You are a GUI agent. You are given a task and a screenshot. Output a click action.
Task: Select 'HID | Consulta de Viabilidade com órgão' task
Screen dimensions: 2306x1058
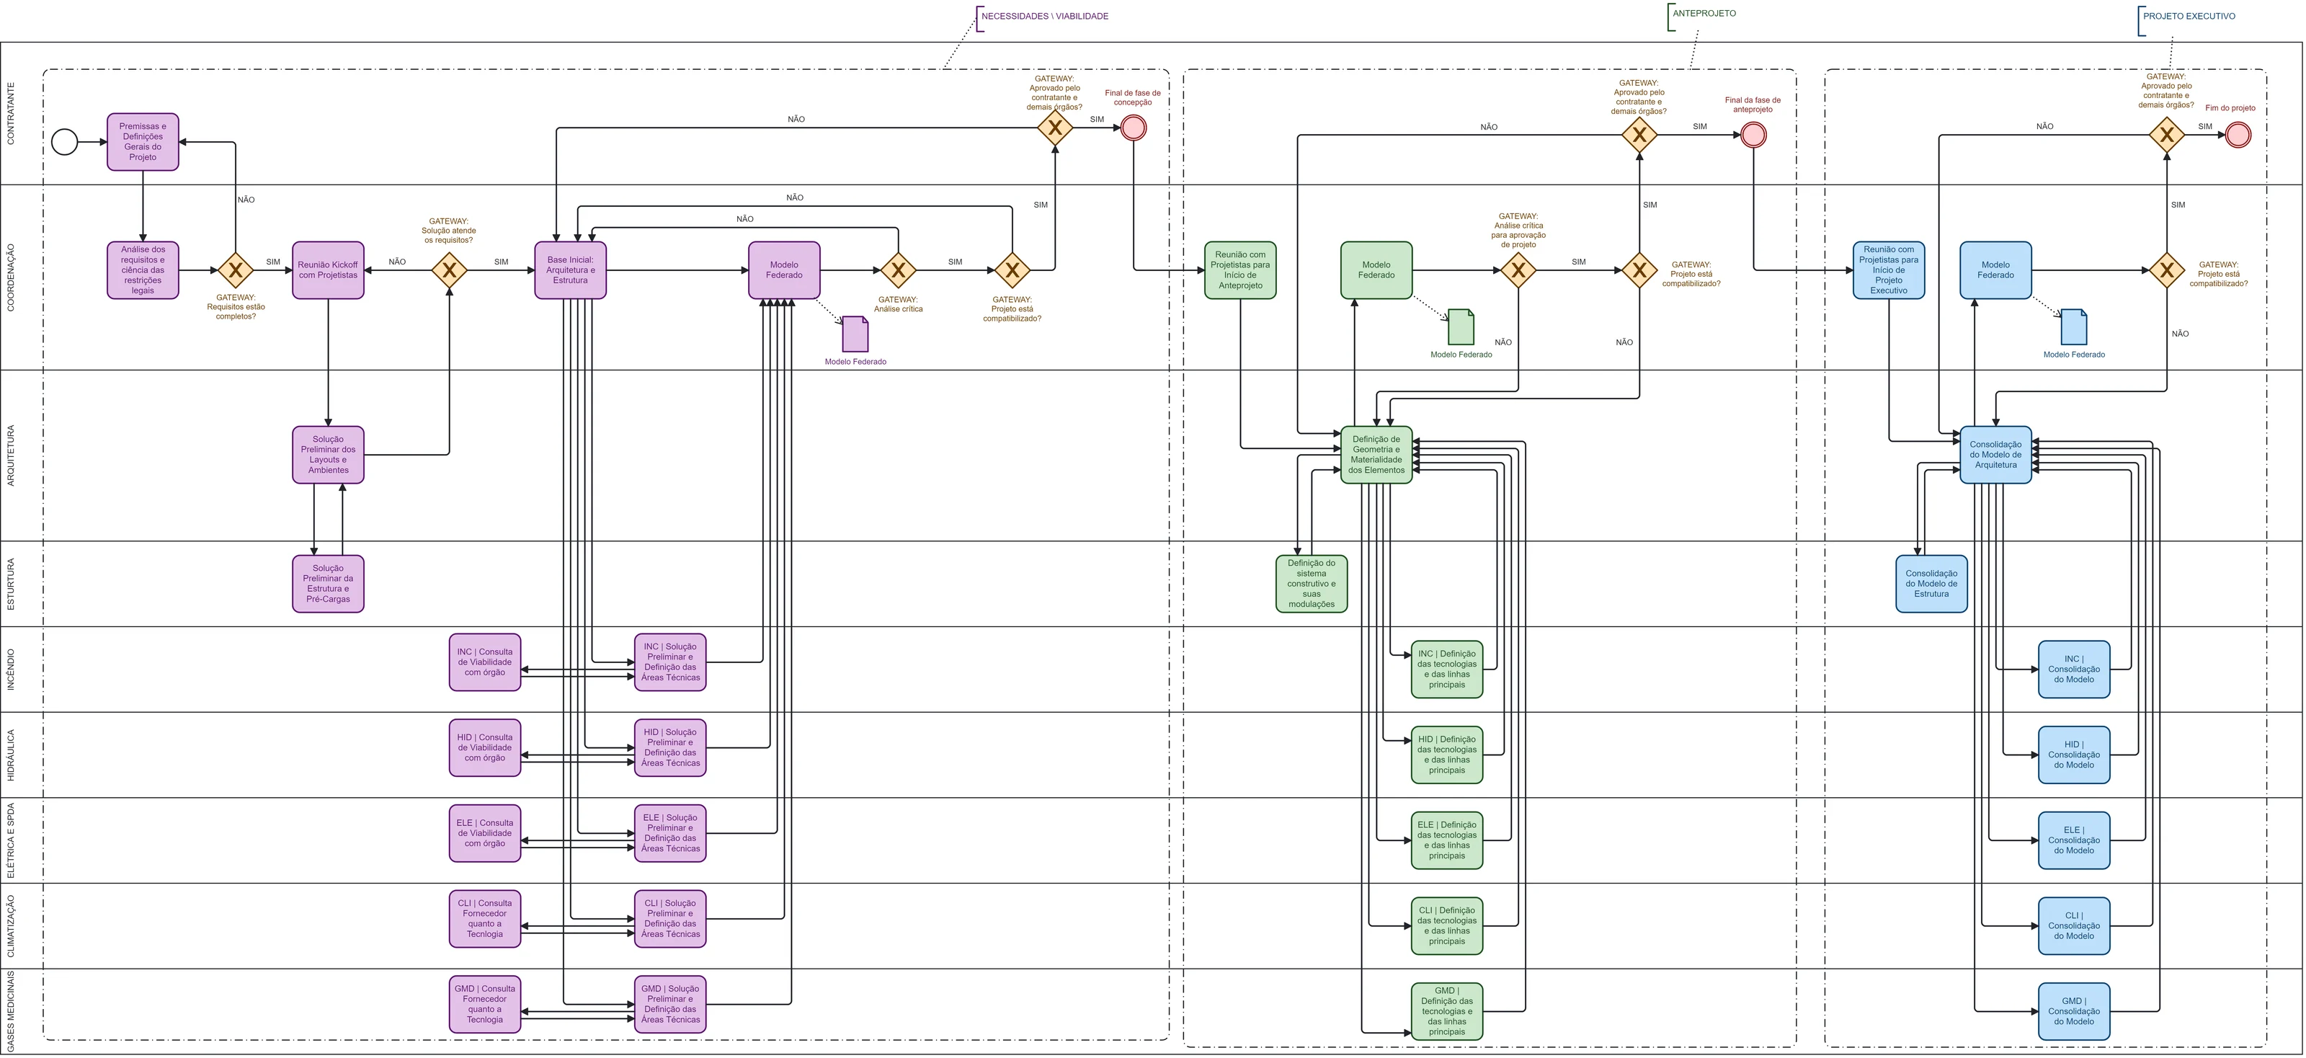(485, 747)
